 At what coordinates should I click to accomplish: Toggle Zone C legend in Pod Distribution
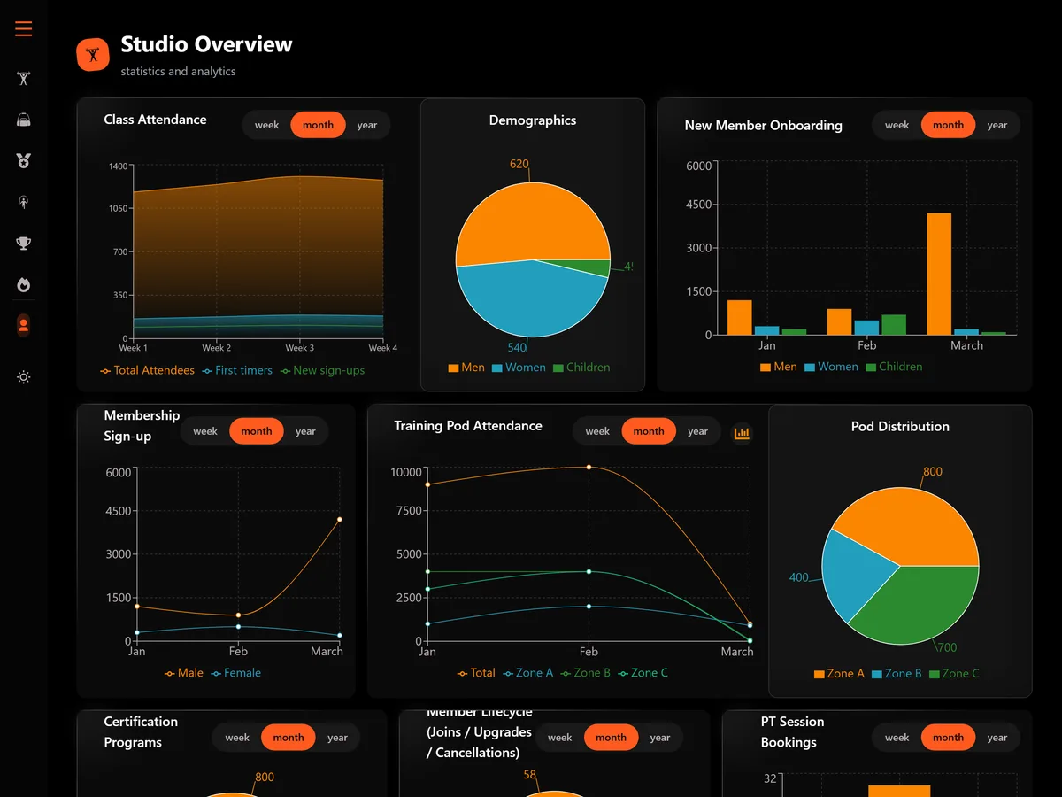click(x=954, y=674)
